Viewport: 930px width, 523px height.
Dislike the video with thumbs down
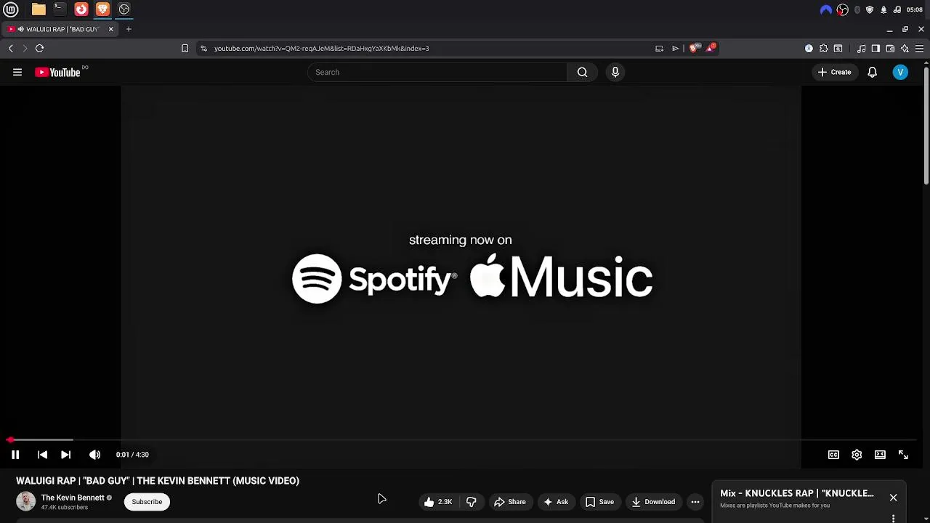(471, 502)
